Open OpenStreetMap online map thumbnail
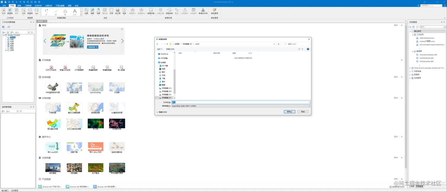This screenshot has height=192, width=447. [95, 88]
